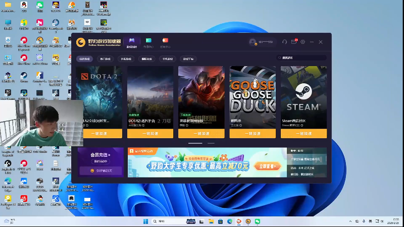This screenshot has height=227, width=404.
Task: Go to the second games page indicator
Action: (x=211, y=143)
